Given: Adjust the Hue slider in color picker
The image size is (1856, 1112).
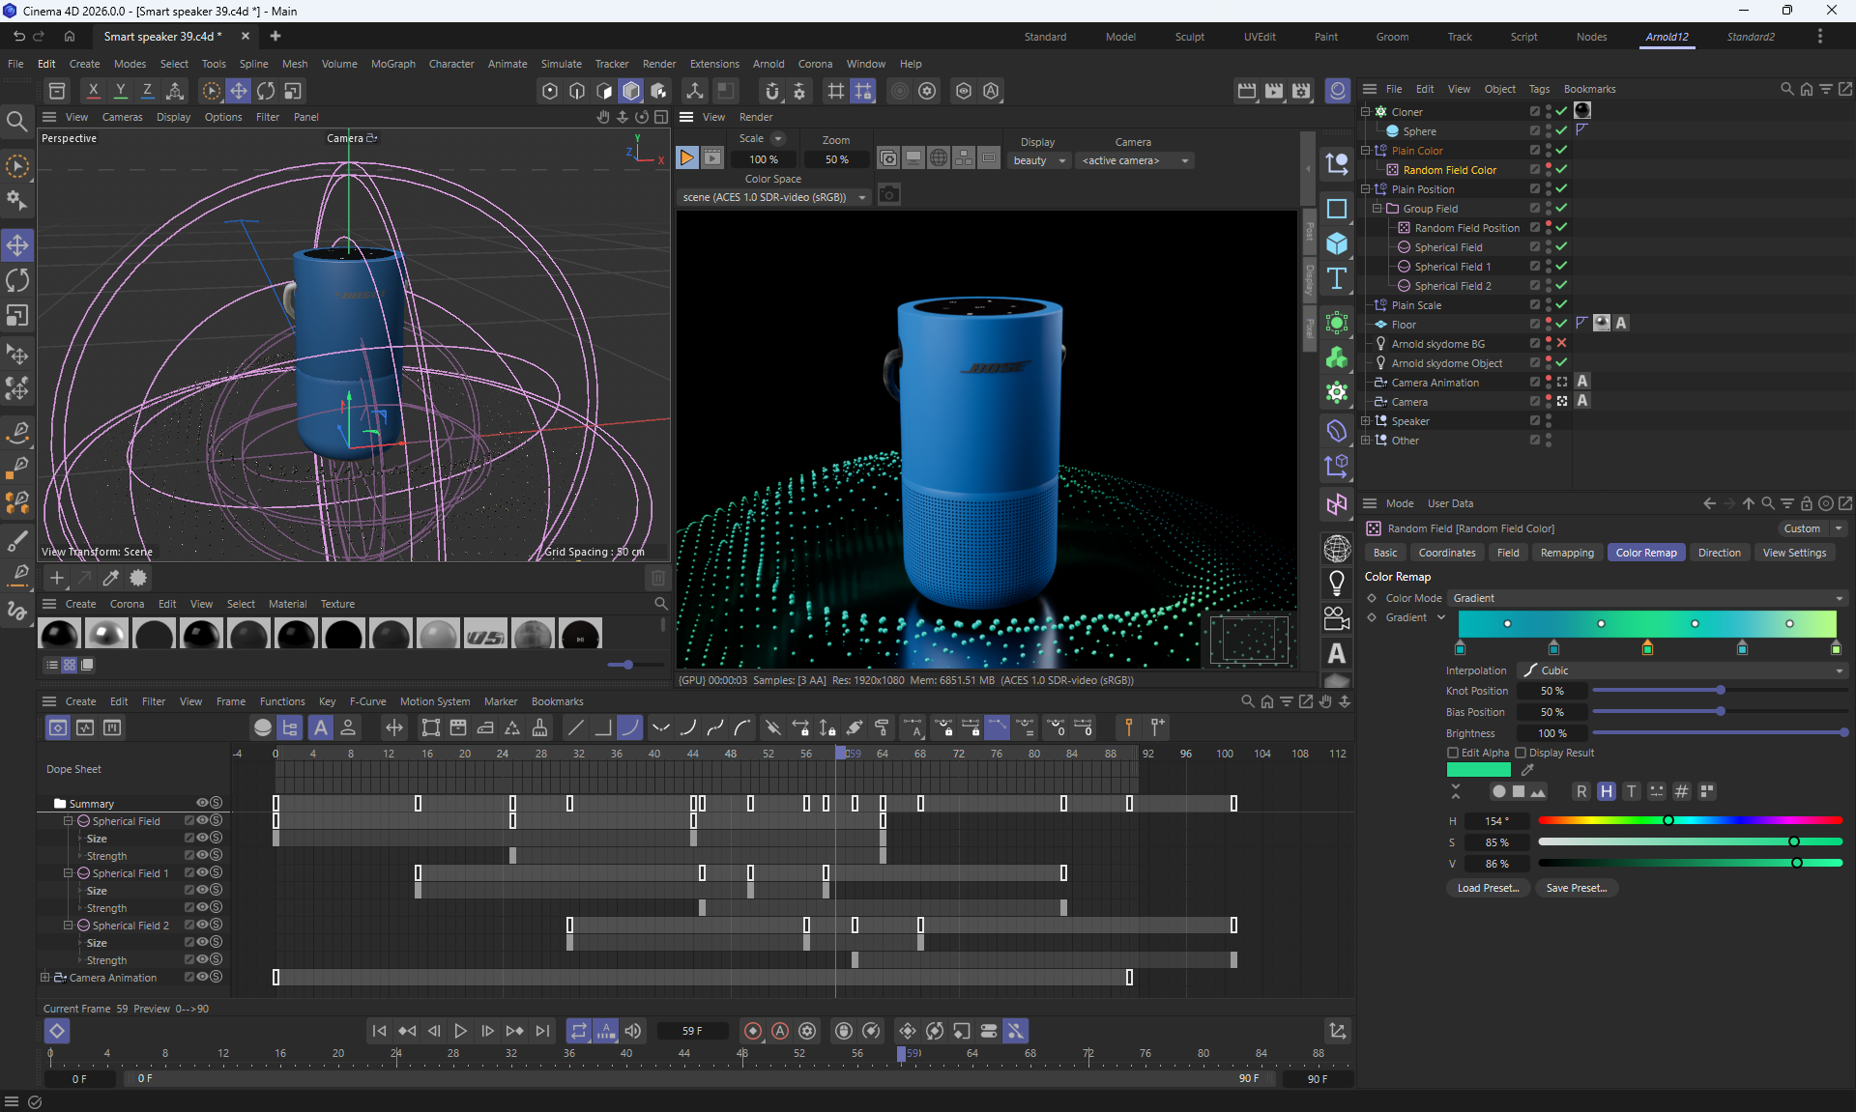Looking at the screenshot, I should (1668, 821).
